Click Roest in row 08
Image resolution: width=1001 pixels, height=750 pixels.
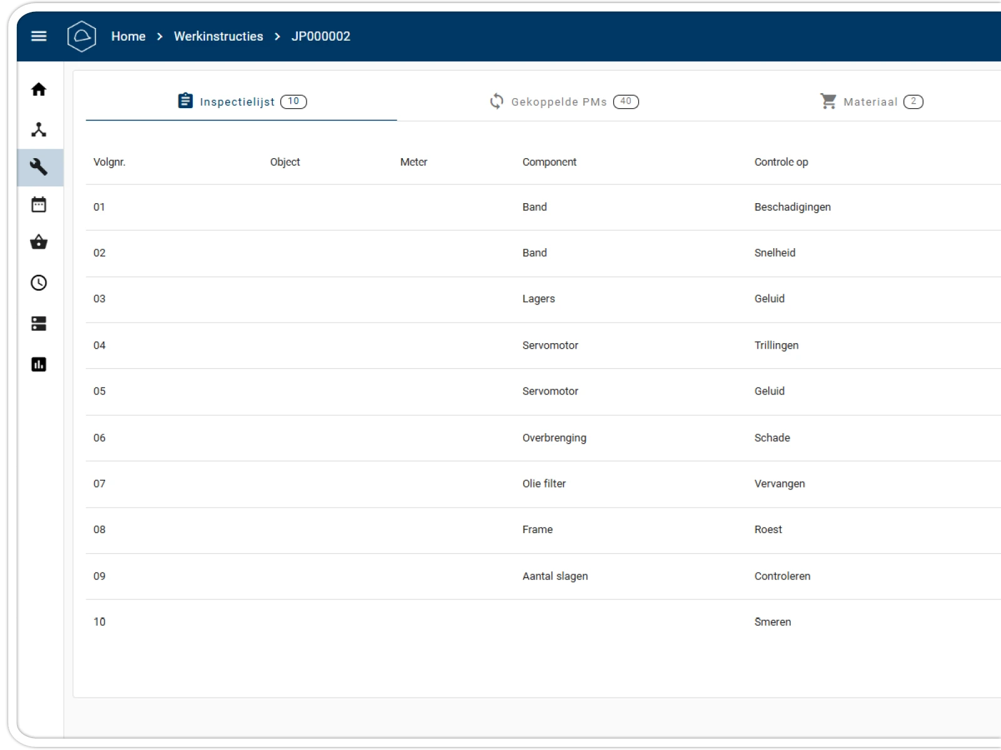[768, 529]
